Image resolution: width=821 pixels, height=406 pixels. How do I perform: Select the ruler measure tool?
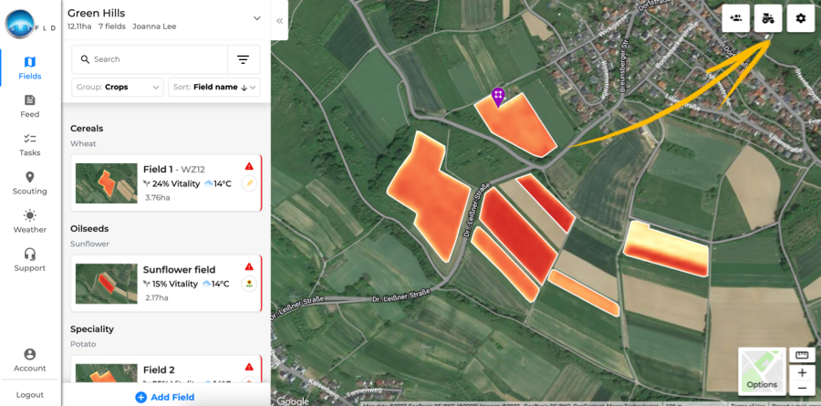802,355
